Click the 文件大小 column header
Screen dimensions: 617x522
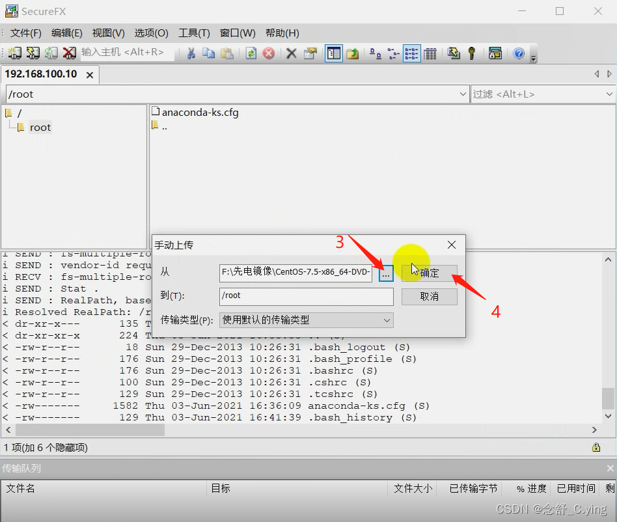click(413, 488)
